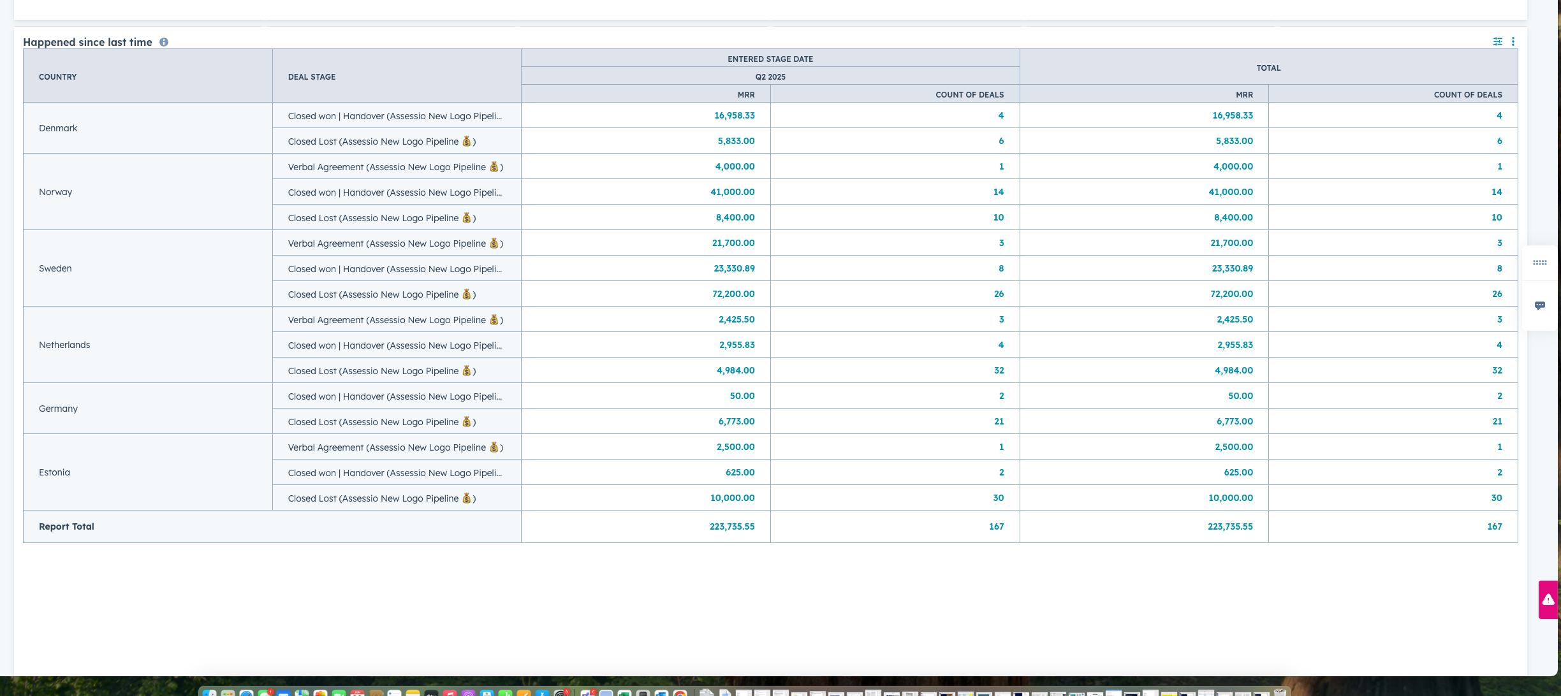Click Report Total count 167 under Total
The image size is (1561, 696).
tap(1494, 526)
